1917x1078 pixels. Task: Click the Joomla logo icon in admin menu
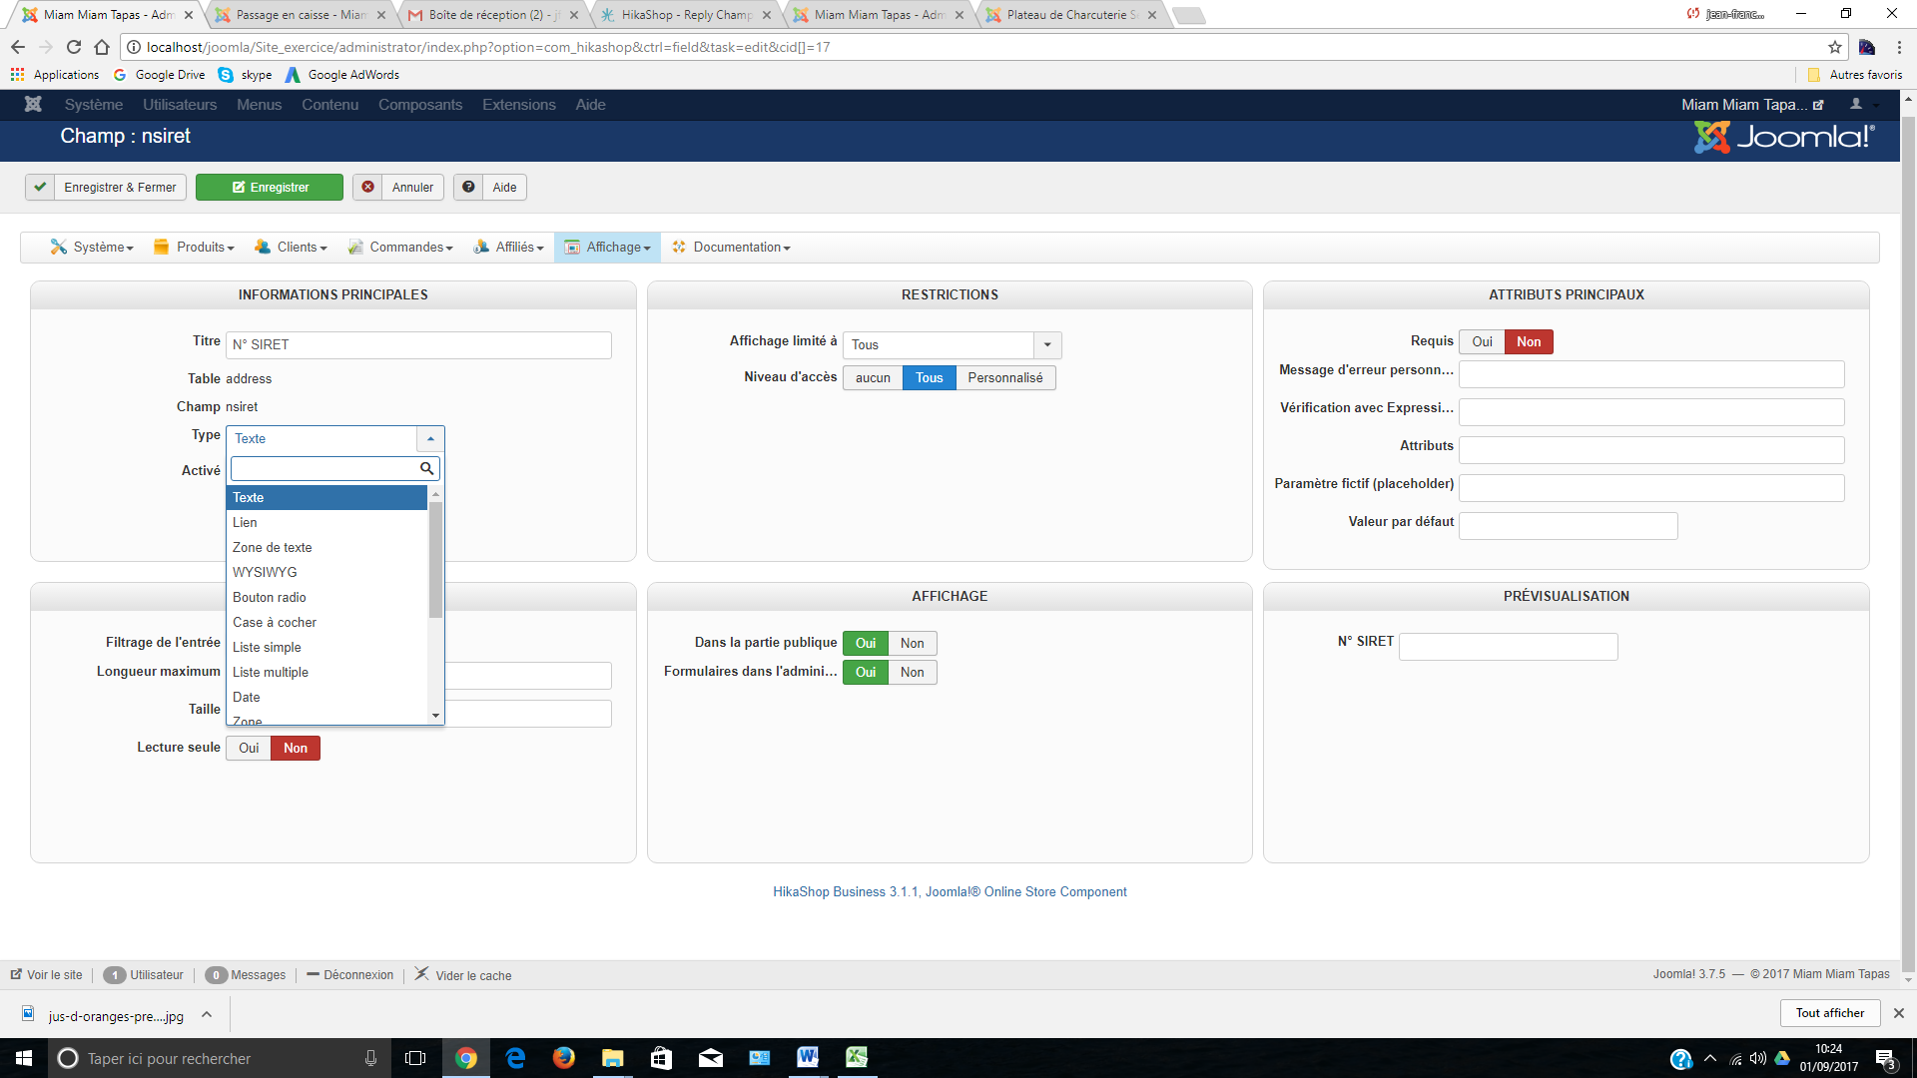click(x=33, y=104)
